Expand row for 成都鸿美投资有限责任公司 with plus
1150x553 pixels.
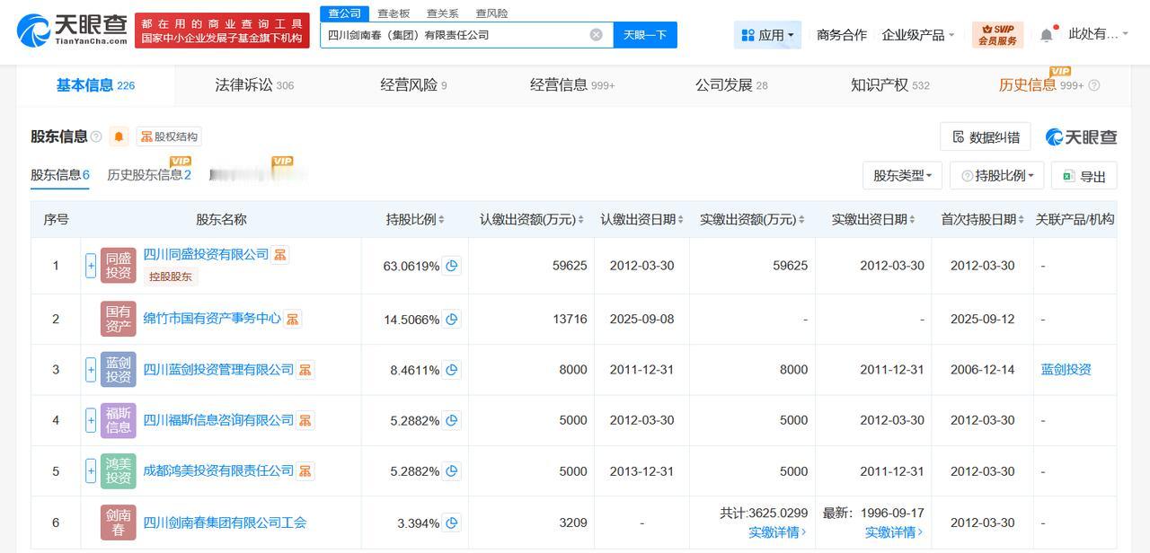(x=91, y=471)
